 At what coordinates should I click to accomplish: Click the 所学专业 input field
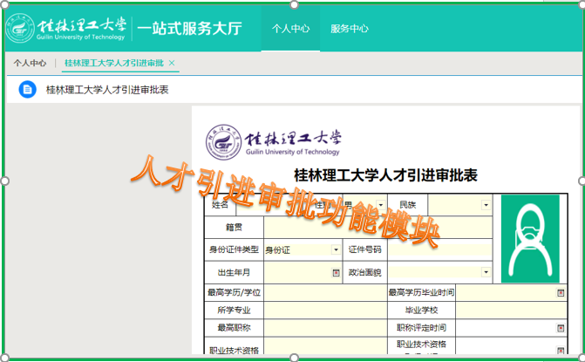324,311
